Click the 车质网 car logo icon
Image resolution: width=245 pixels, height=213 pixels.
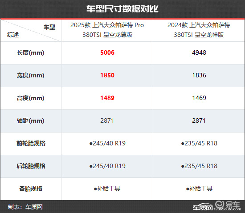[203, 207]
